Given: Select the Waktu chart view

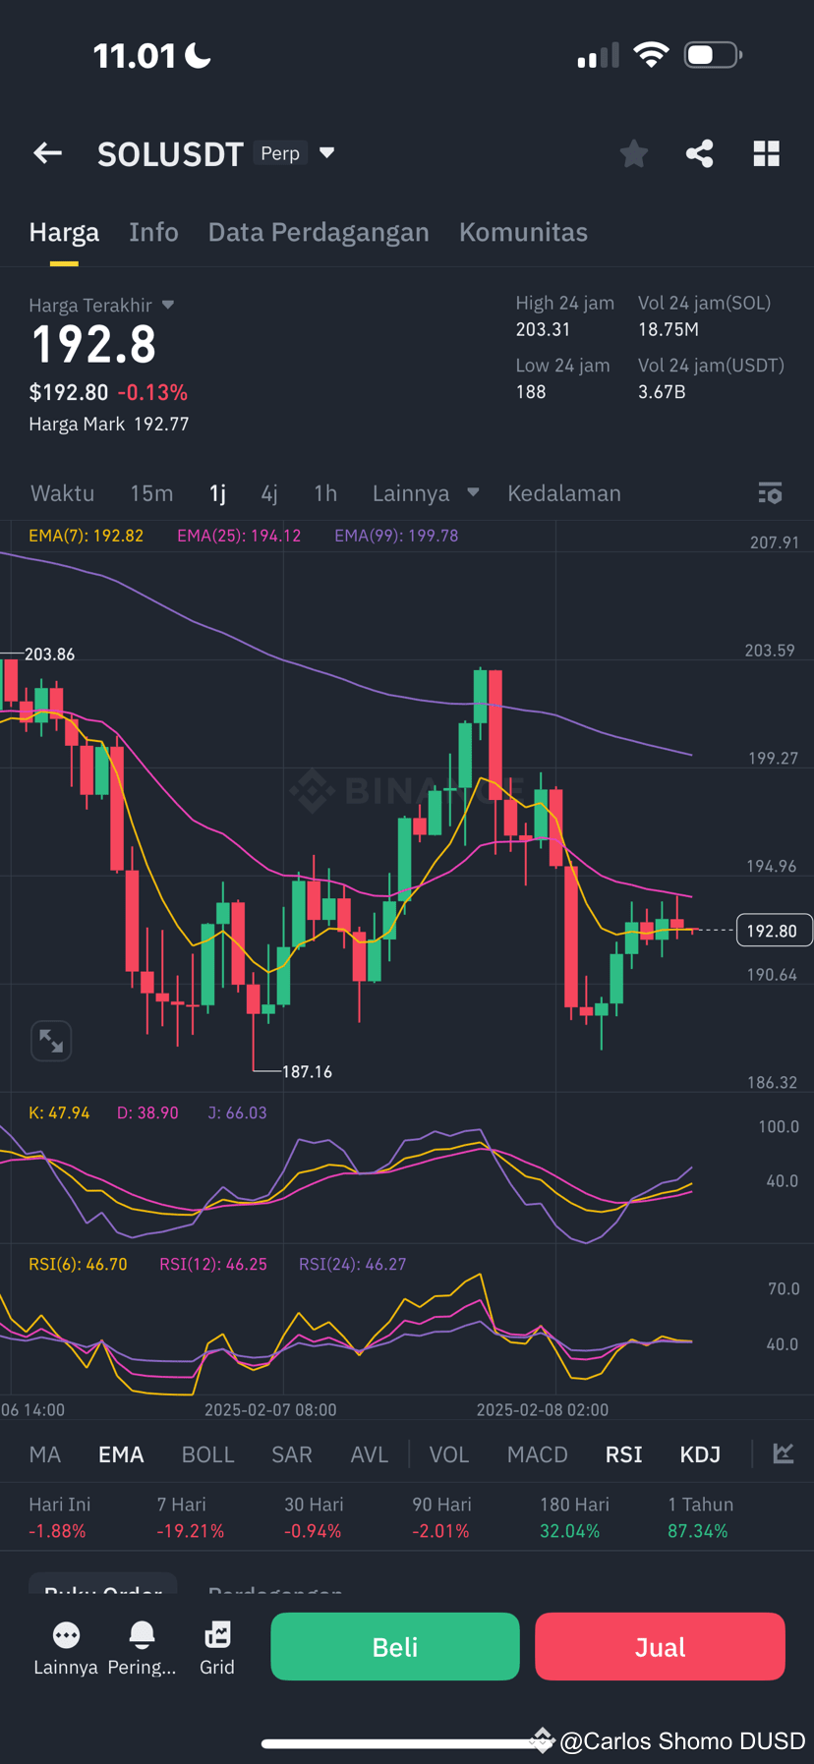Looking at the screenshot, I should (x=63, y=493).
